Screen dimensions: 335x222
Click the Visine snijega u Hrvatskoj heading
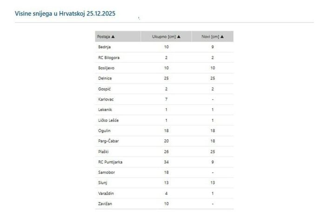[66, 13]
